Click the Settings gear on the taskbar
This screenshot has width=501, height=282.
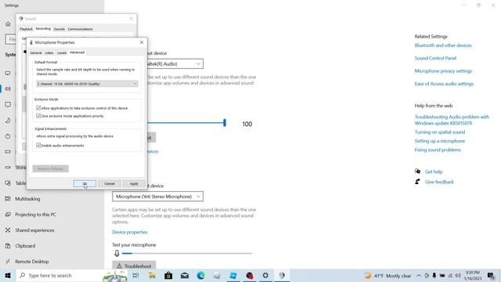(x=265, y=275)
